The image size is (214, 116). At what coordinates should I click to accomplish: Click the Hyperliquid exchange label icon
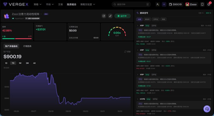tap(13, 18)
